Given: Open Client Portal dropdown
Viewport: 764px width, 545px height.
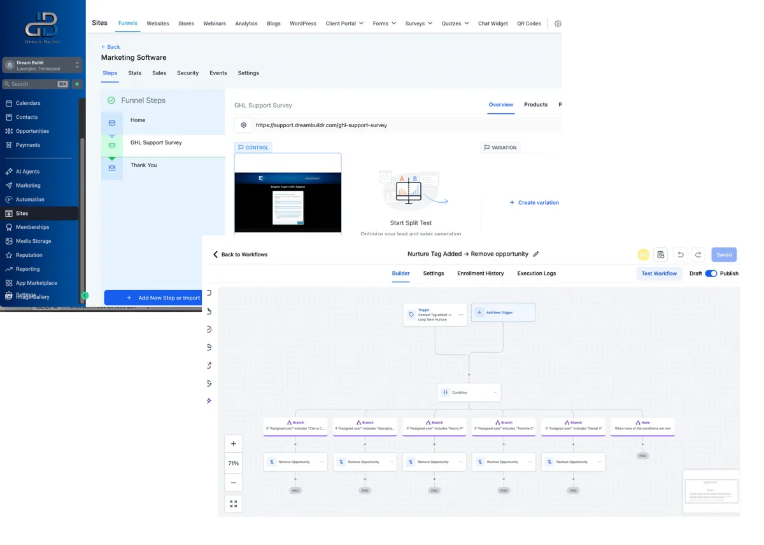Looking at the screenshot, I should click(344, 24).
